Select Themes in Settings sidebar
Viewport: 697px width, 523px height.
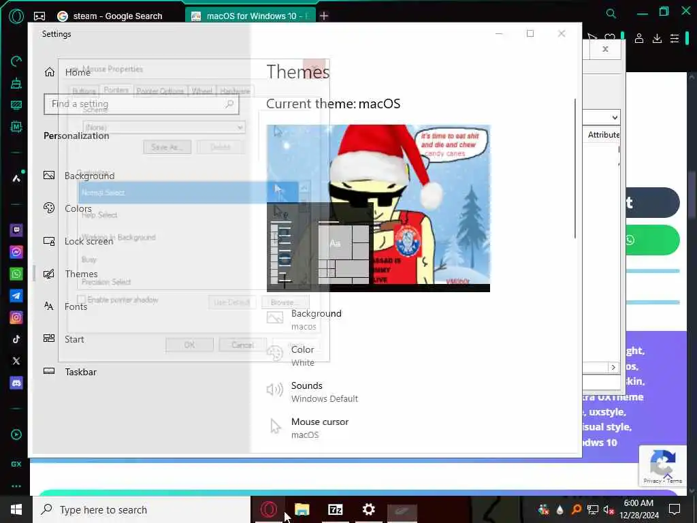(71, 274)
